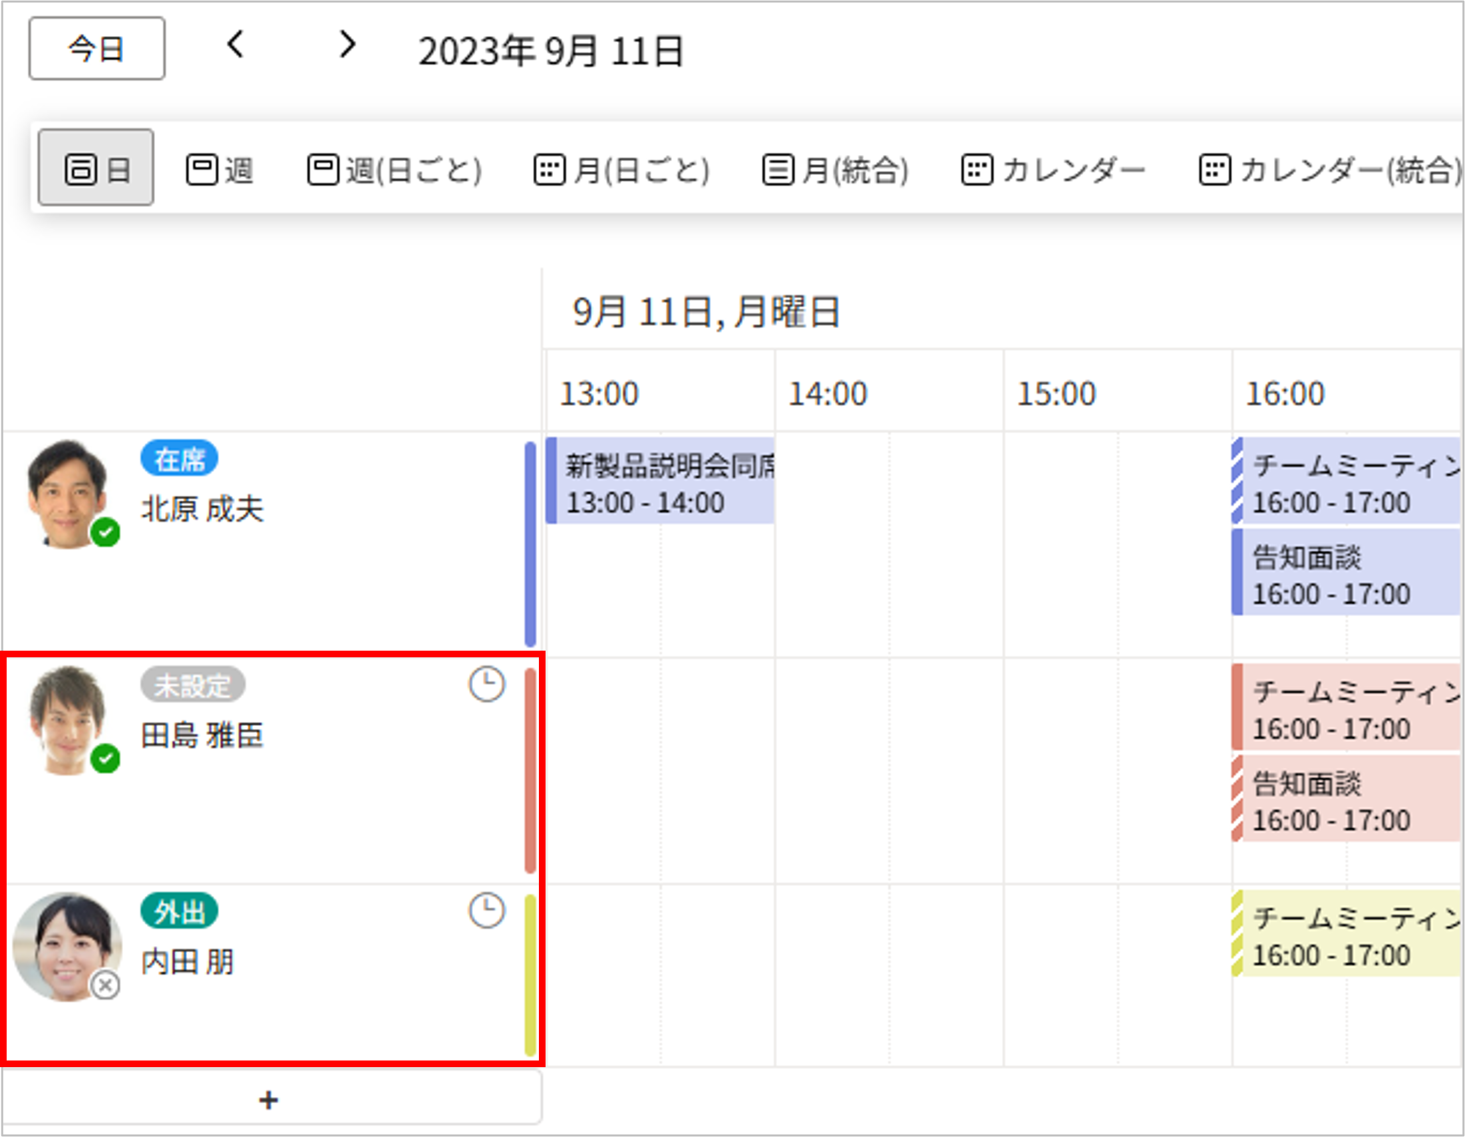Open 週(日ごと) view
This screenshot has height=1137, width=1465.
click(395, 169)
